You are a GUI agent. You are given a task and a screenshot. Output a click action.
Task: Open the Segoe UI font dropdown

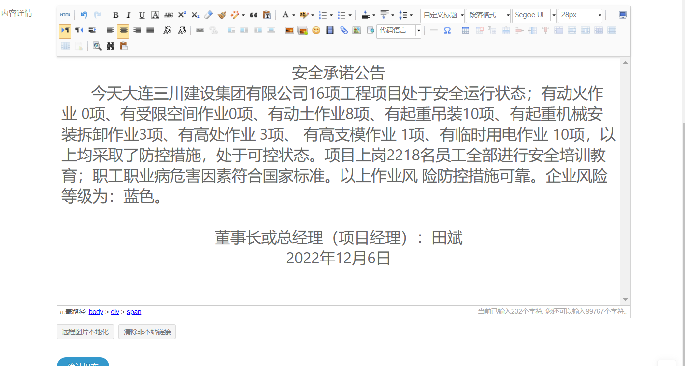click(x=535, y=16)
